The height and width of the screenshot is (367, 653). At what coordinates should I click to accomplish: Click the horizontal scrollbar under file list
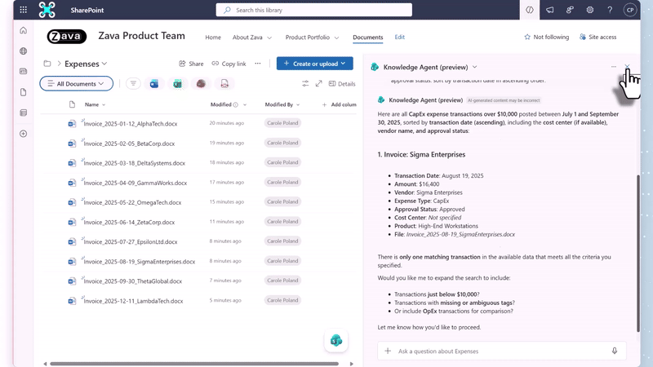[194, 364]
